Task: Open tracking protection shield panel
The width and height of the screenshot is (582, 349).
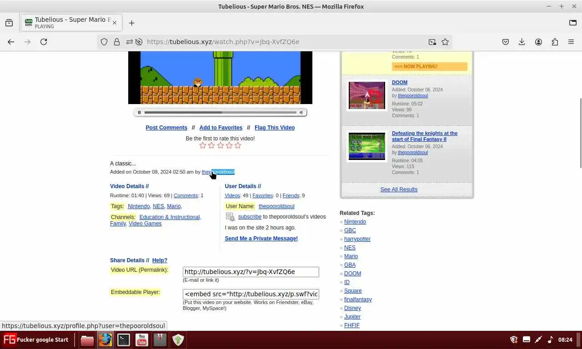Action: coord(104,42)
